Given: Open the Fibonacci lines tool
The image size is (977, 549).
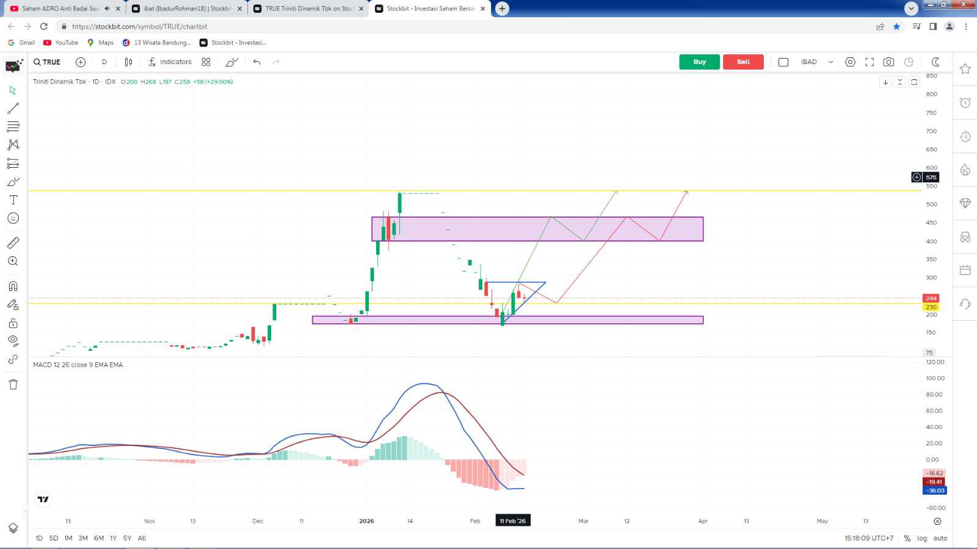Looking at the screenshot, I should [x=13, y=127].
